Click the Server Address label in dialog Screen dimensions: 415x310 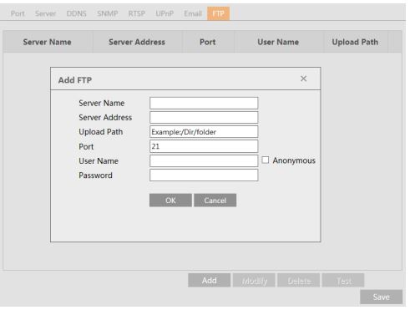(x=105, y=118)
